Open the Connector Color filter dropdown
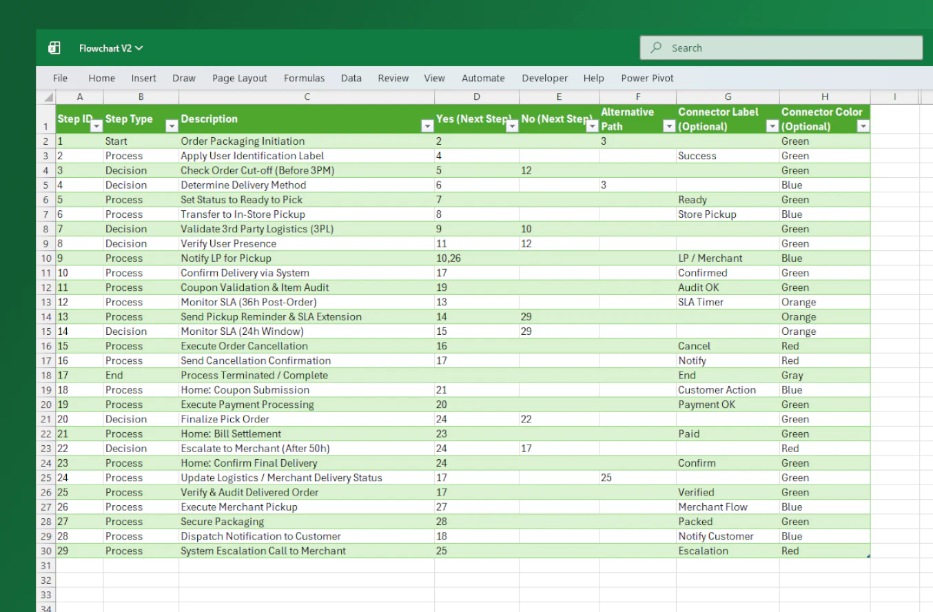 (863, 126)
